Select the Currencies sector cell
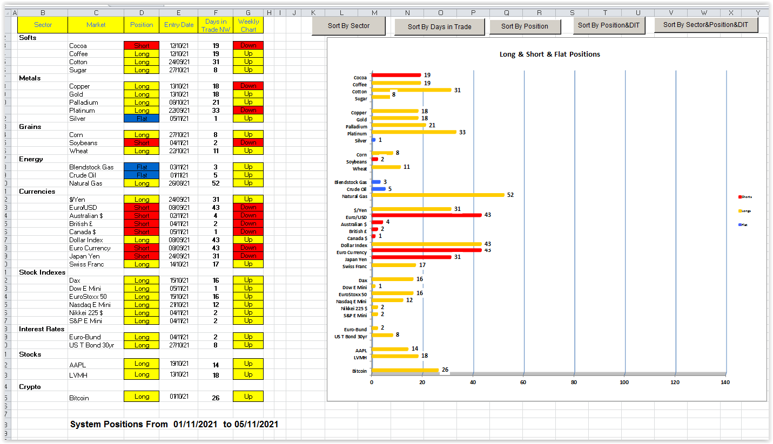The width and height of the screenshot is (773, 444). click(x=43, y=192)
